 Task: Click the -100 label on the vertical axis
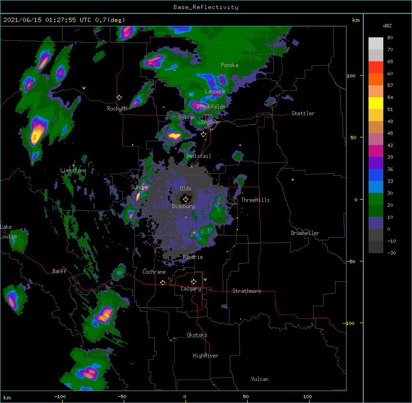(x=349, y=323)
